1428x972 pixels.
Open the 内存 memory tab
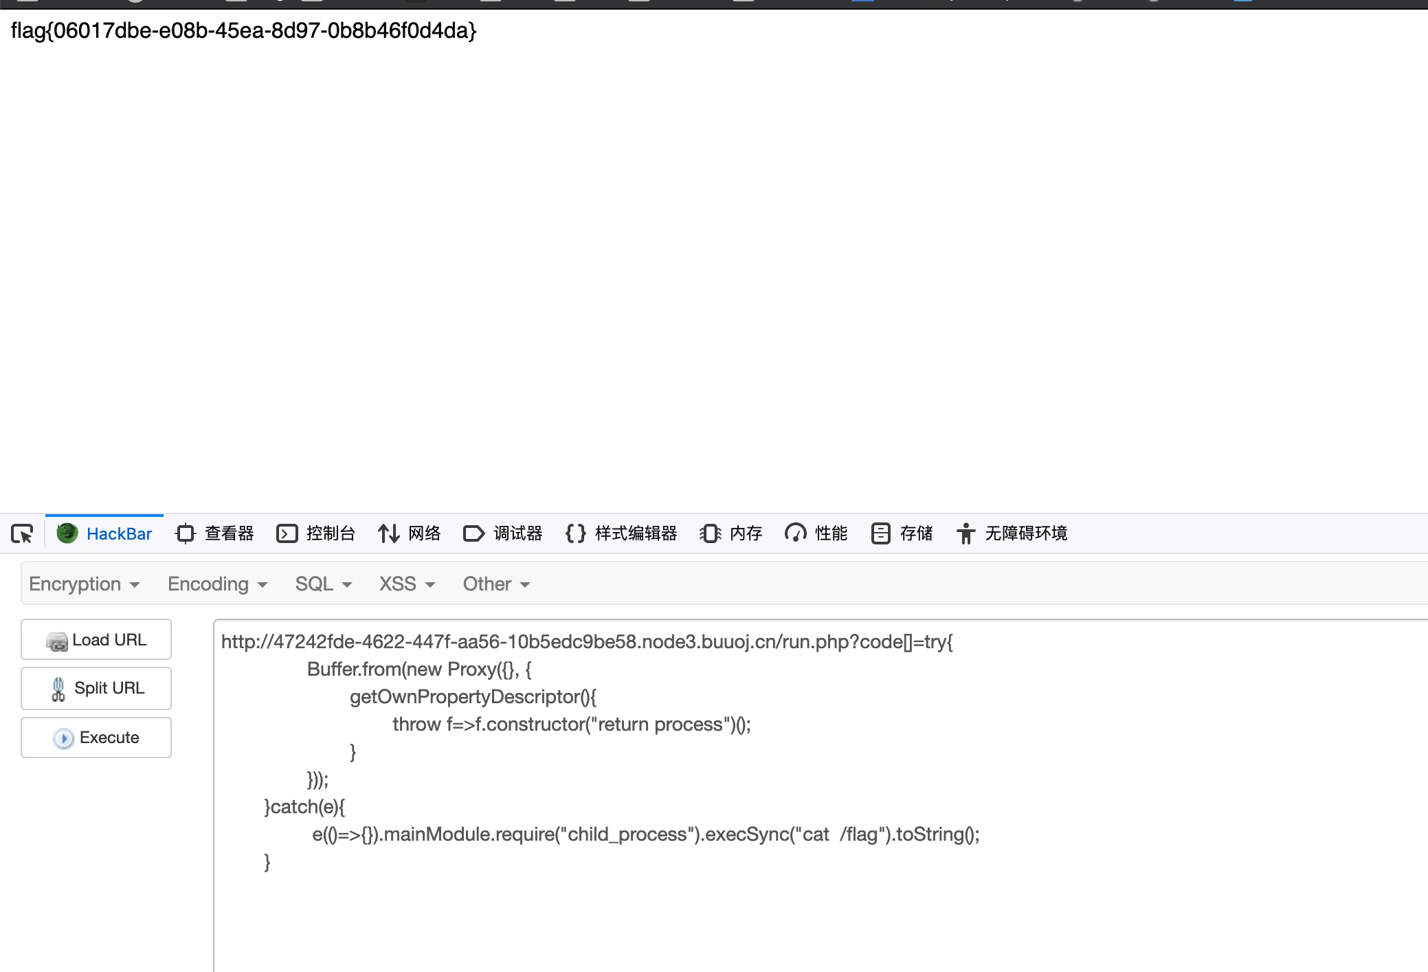pos(730,533)
